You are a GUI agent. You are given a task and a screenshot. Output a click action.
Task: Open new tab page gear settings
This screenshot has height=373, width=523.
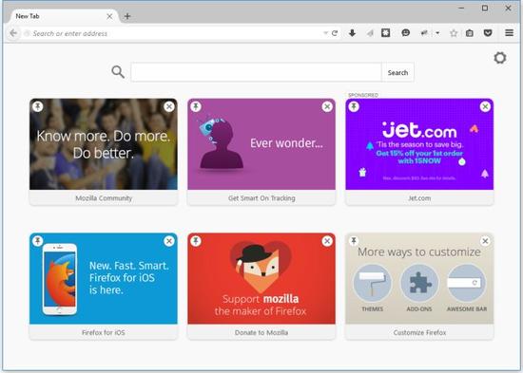click(499, 58)
